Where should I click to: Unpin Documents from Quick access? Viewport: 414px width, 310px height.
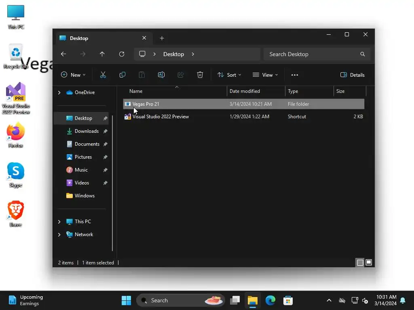pyautogui.click(x=106, y=144)
